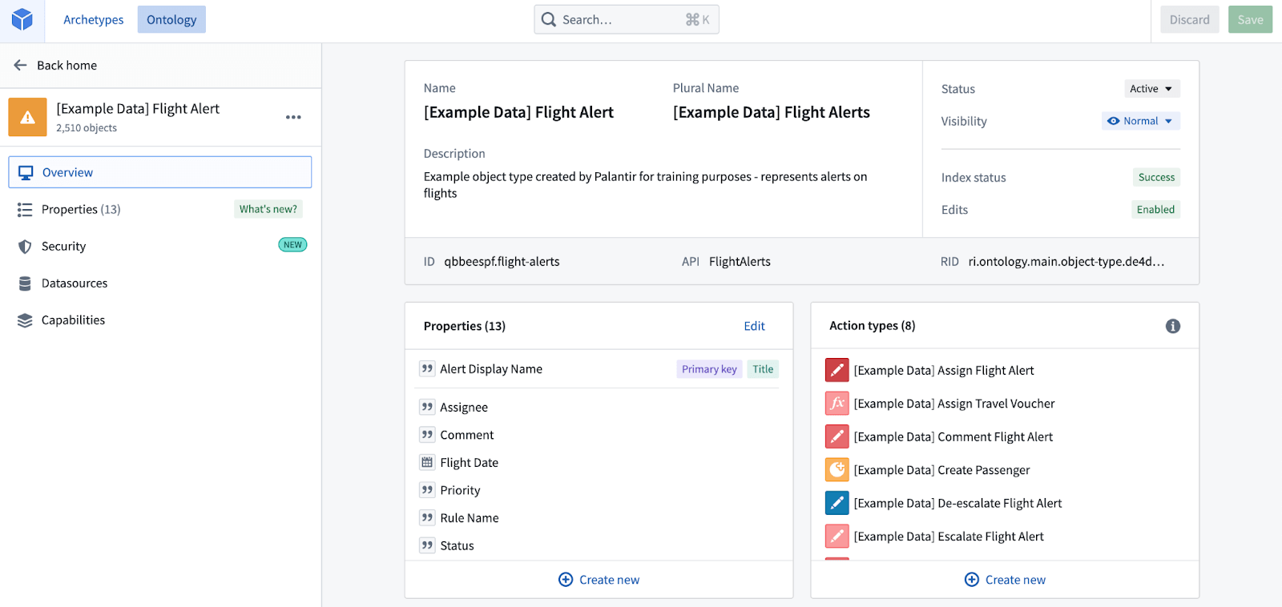Open [Example Data] Comment Flight Alert action
1282x607 pixels.
953,436
